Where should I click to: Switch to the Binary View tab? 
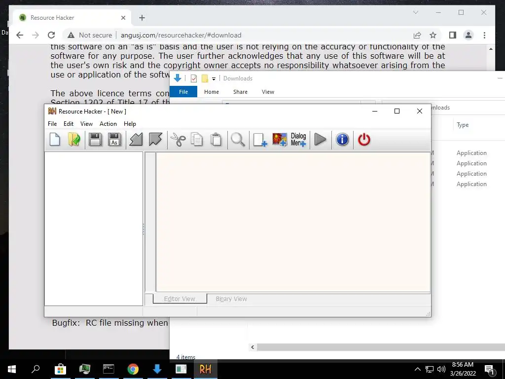click(x=231, y=299)
